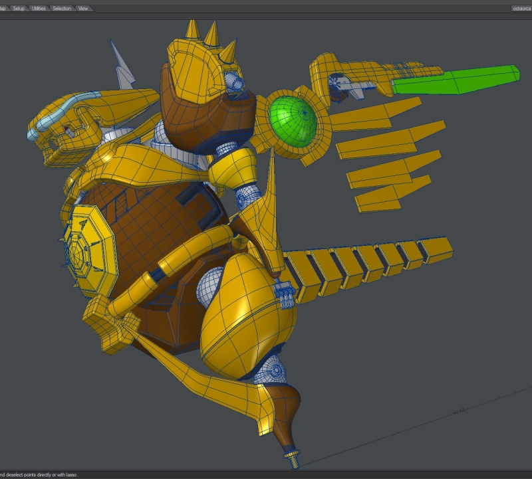Select the green blade polygon
Viewport: 532px width, 479px height.
click(x=454, y=81)
